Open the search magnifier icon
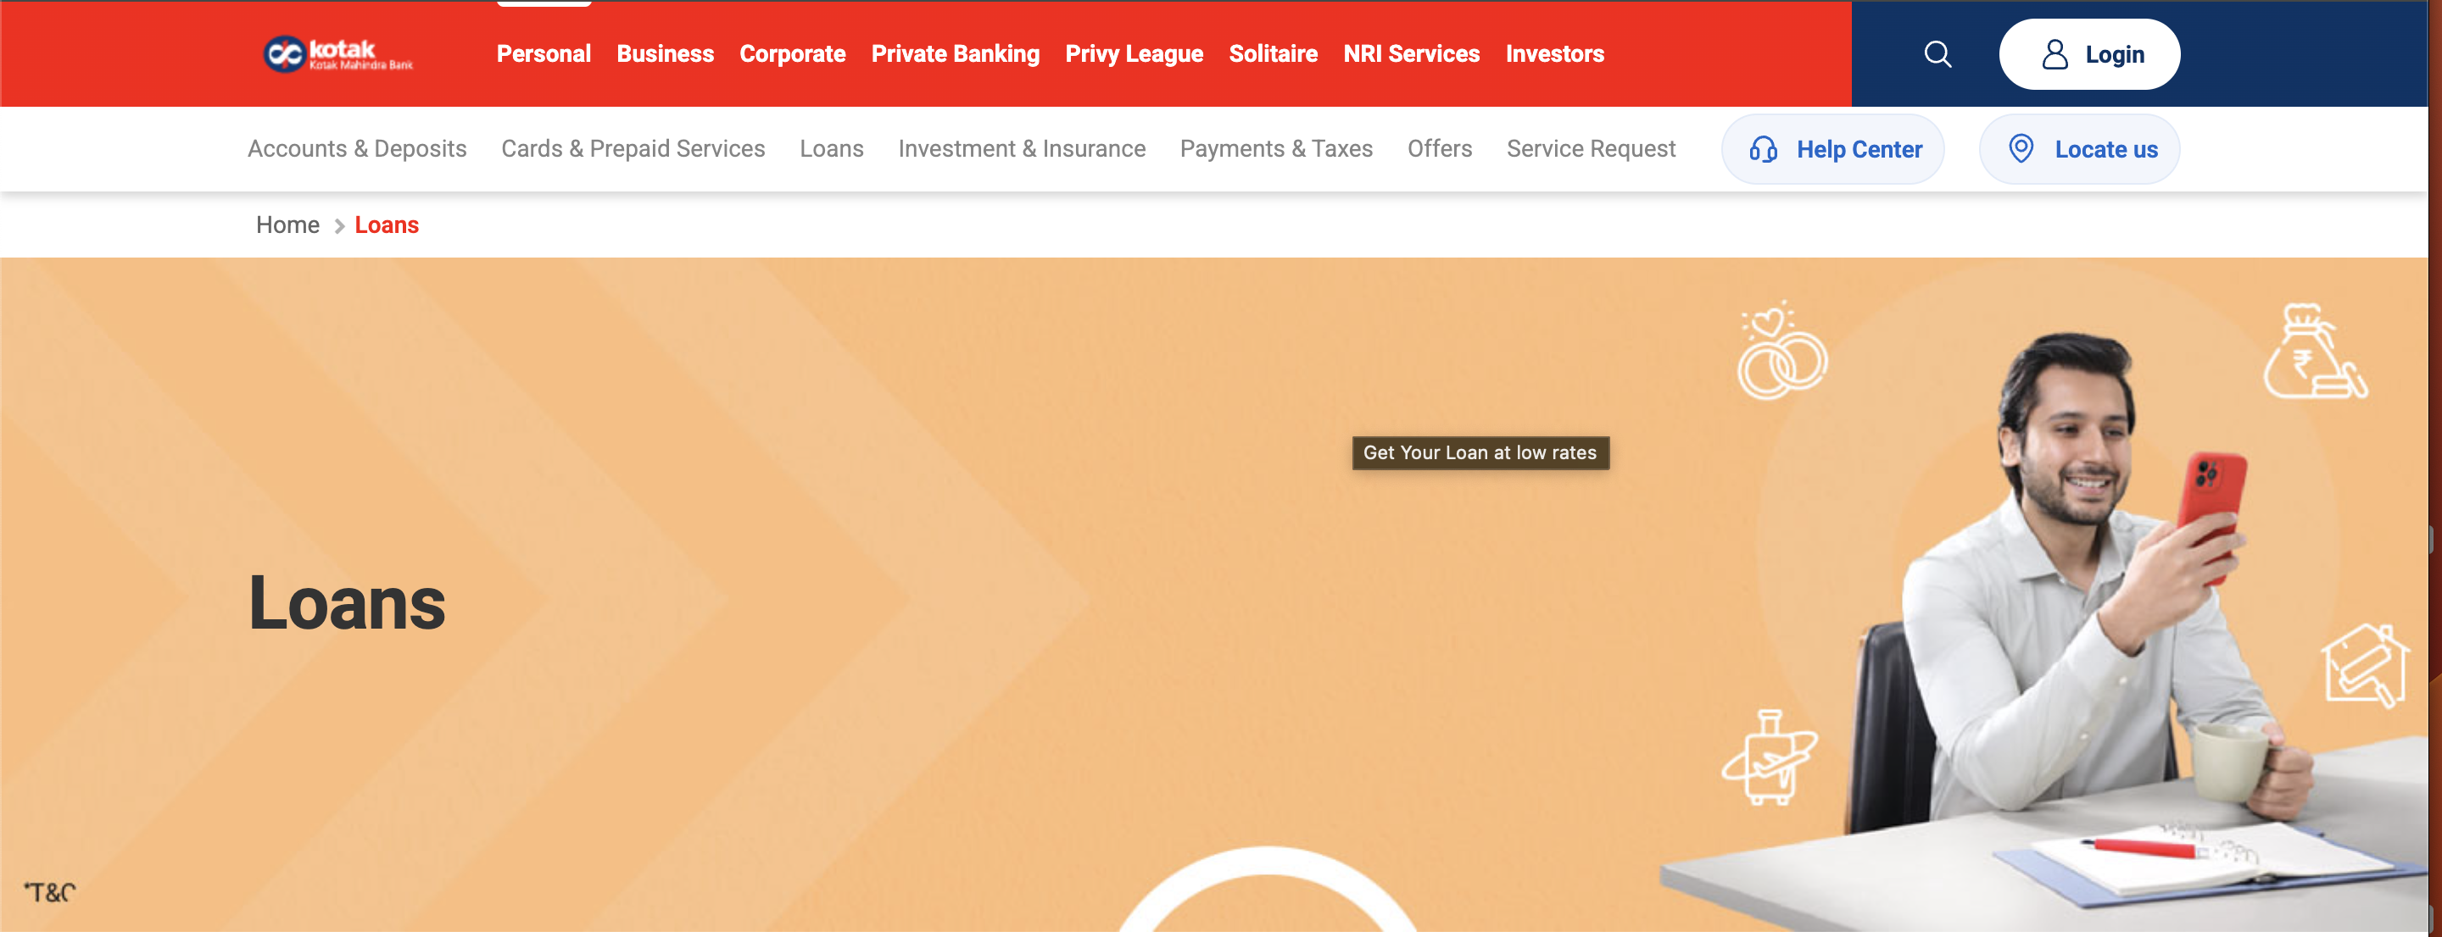2442x937 pixels. [1937, 54]
